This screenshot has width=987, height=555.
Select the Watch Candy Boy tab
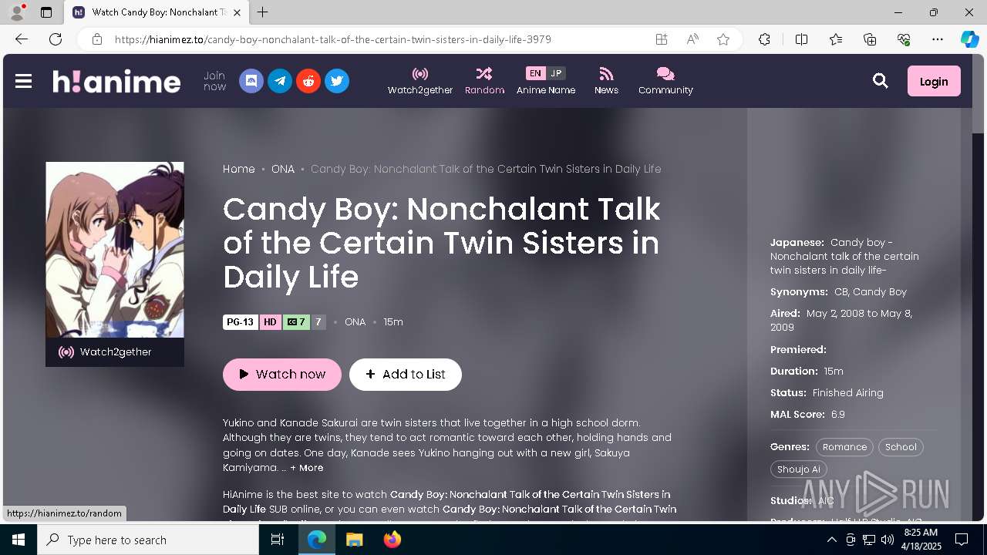coord(157,12)
